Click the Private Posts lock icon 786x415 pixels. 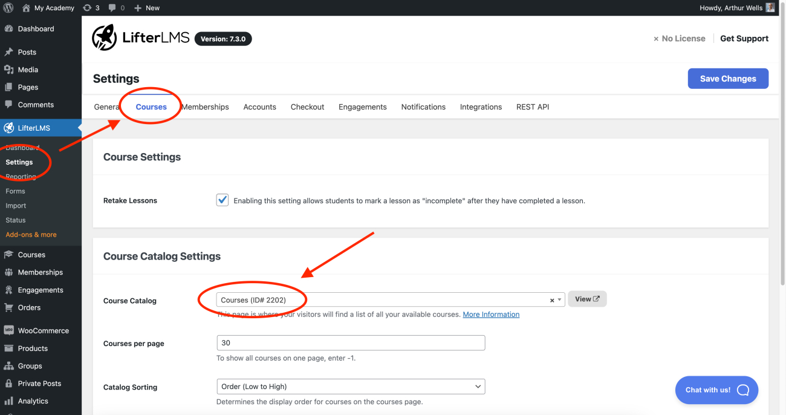(8, 384)
